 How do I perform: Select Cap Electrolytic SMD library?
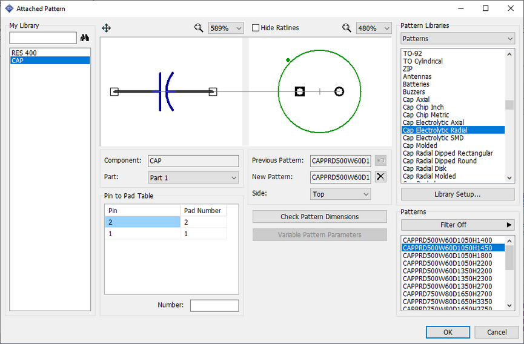pyautogui.click(x=453, y=138)
